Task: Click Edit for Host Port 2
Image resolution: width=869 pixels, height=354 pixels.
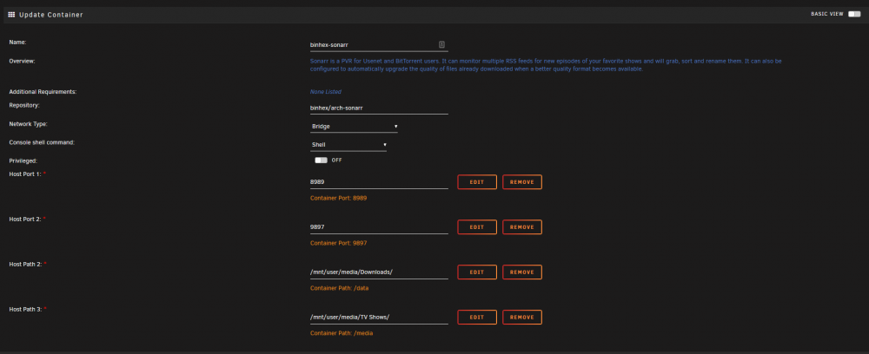Action: (476, 226)
